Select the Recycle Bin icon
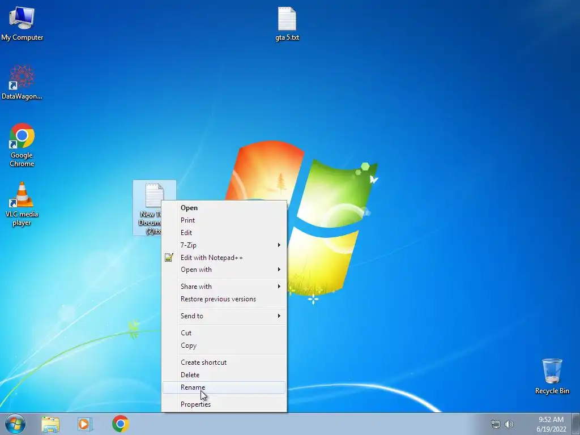This screenshot has width=580, height=435. coord(552,376)
